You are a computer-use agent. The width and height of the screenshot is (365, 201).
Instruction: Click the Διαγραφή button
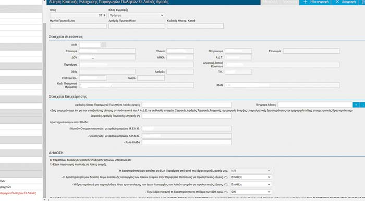pos(345,2)
